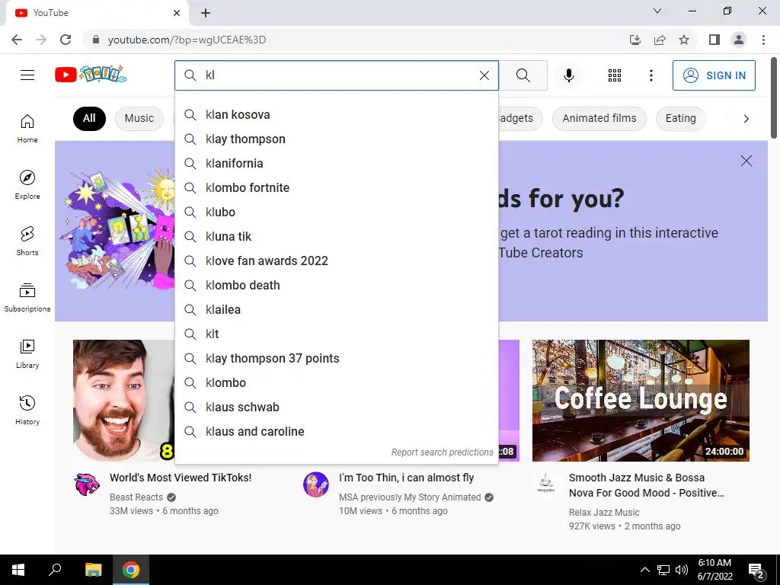Viewport: 780px width, 585px height.
Task: Pick 'klaus schwab' suggestion
Action: point(337,407)
